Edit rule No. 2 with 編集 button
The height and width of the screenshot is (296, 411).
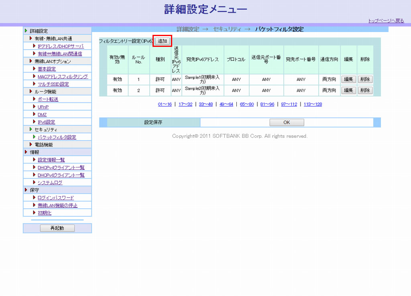tap(348, 91)
